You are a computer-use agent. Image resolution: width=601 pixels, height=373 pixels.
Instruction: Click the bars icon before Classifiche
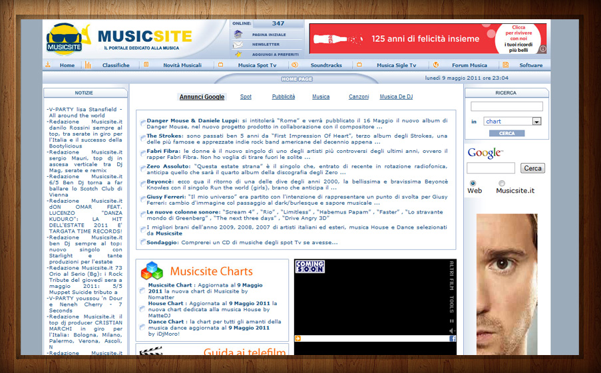tap(88, 64)
